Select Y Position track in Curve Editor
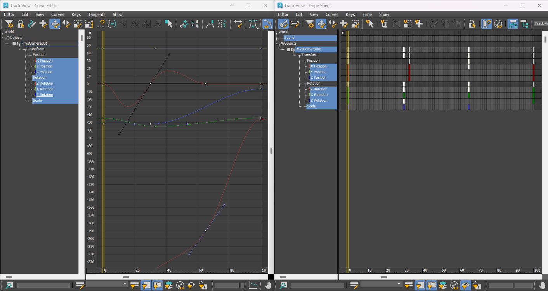 (x=57, y=66)
